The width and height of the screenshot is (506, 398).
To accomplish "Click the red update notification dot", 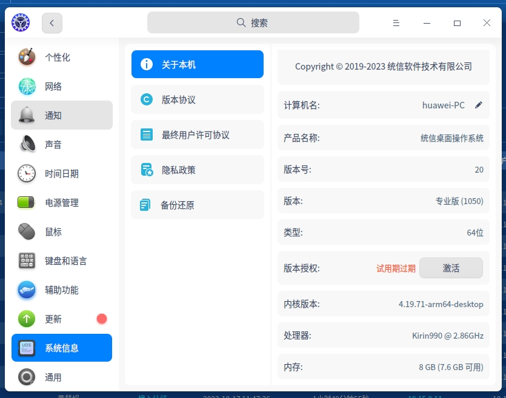I will coord(102,319).
